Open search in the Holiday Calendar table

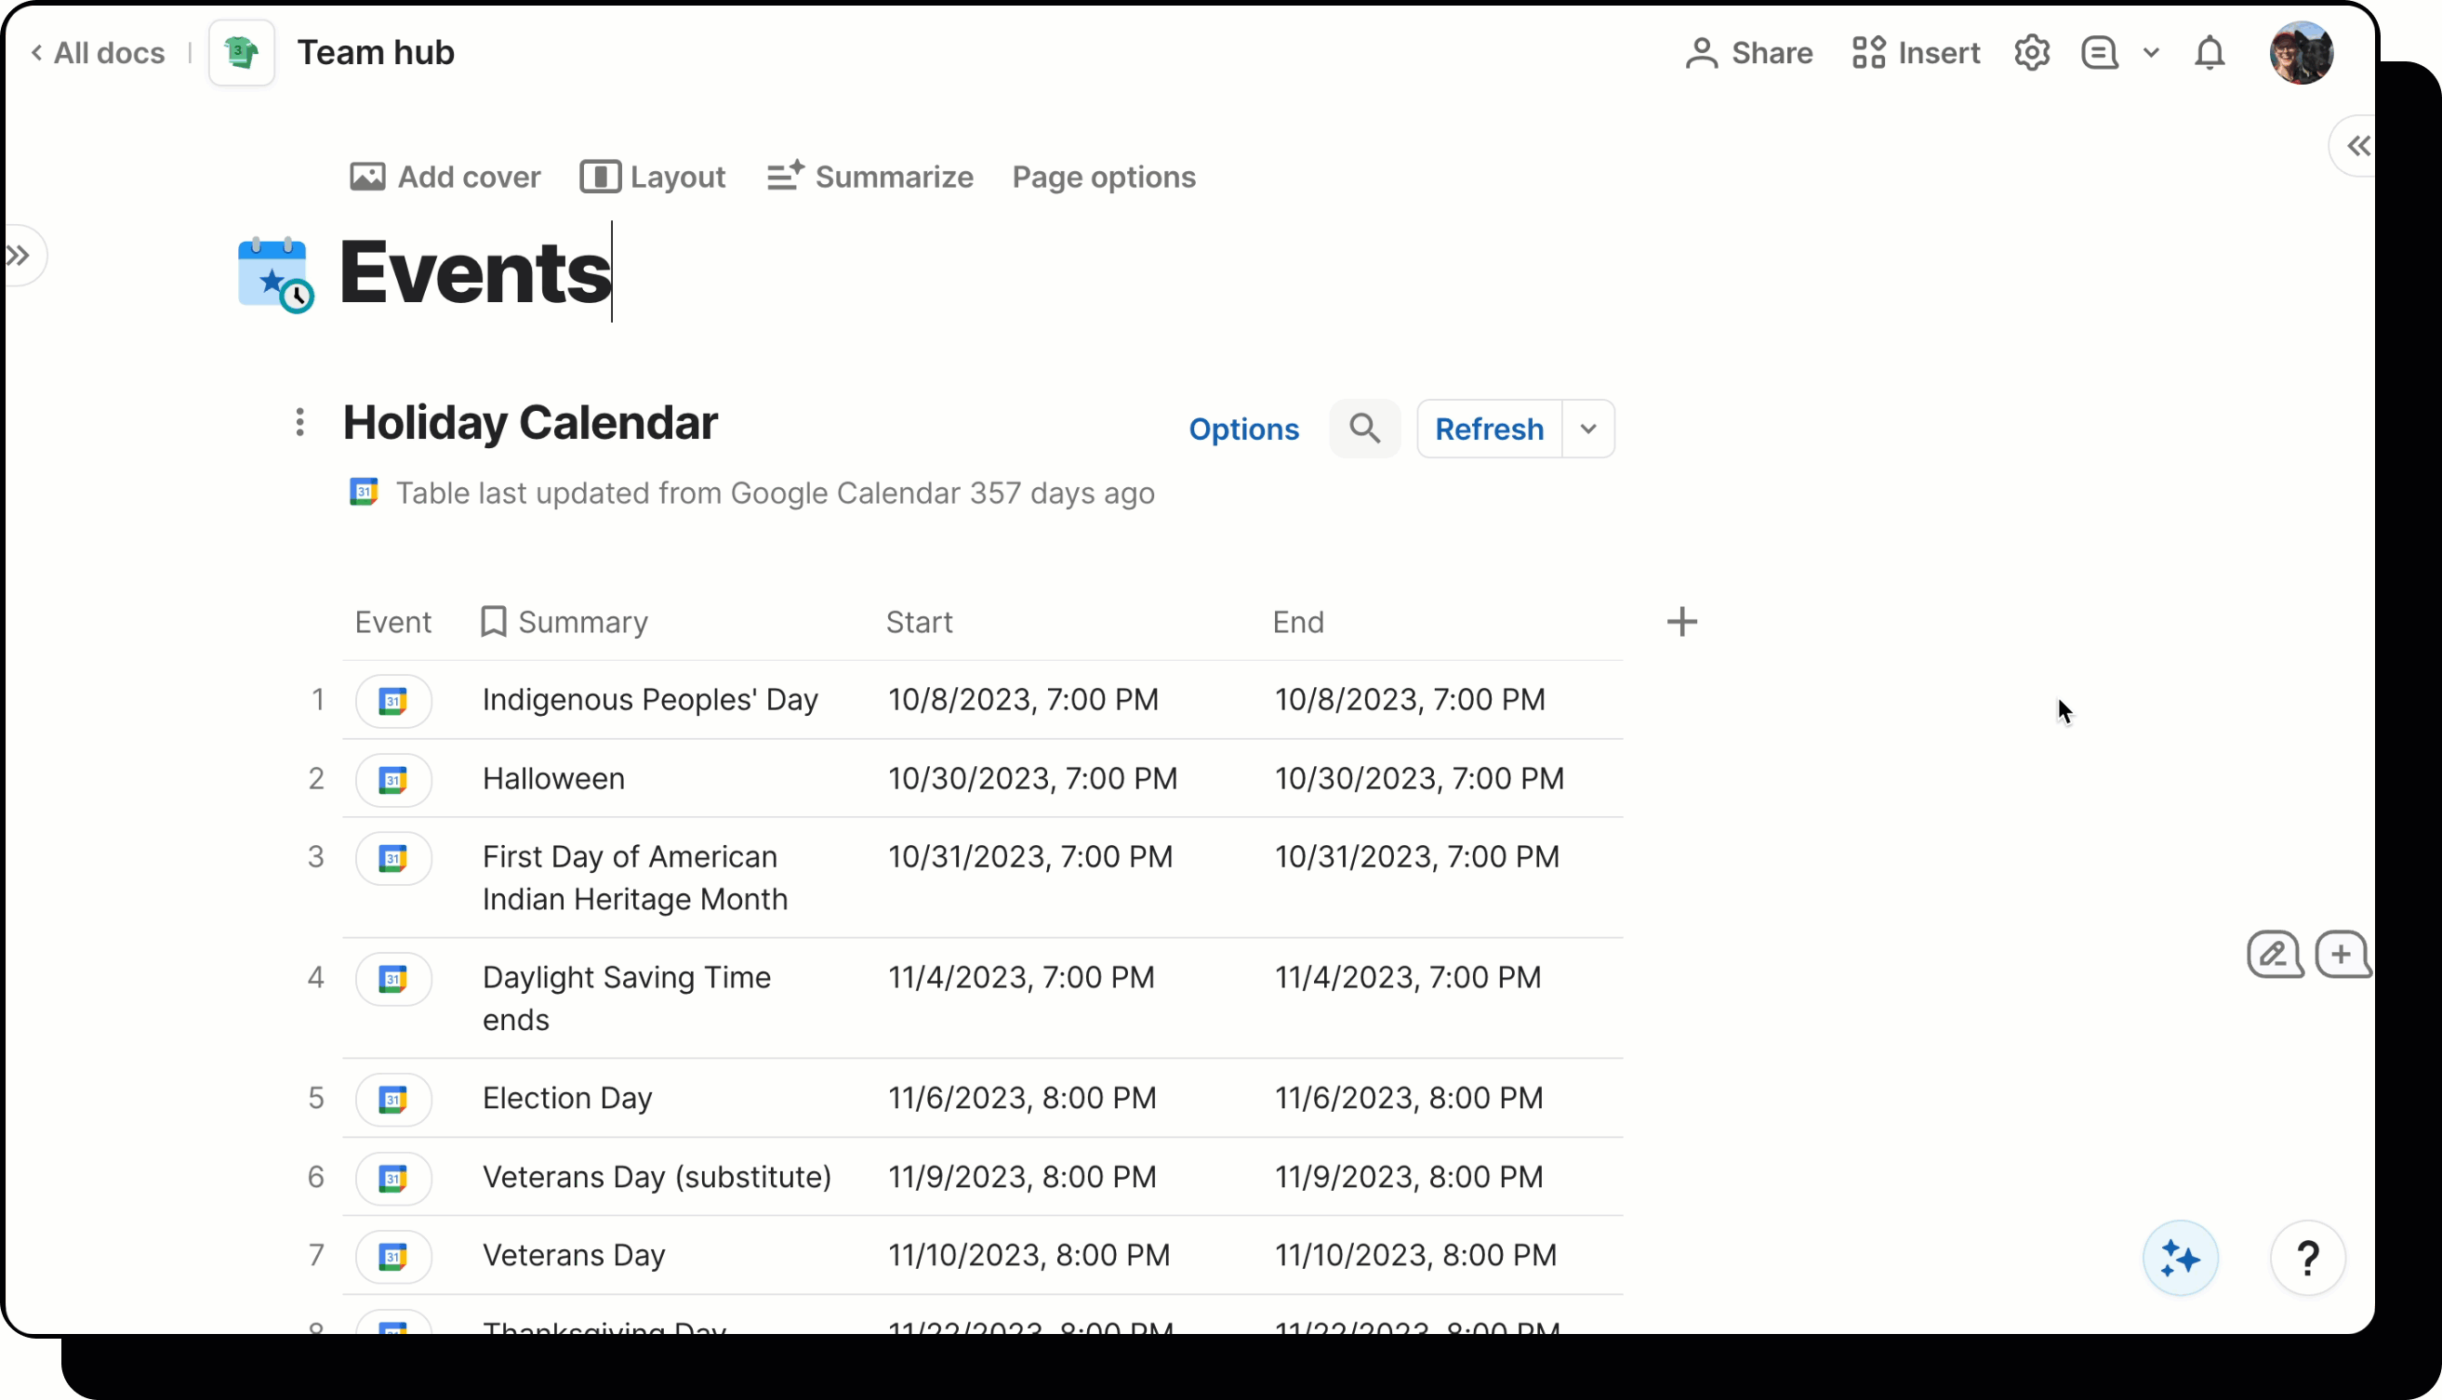[x=1365, y=429]
